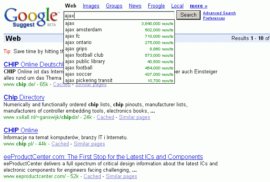Image resolution: width=270 pixels, height=182 pixels.
Task: Click the Google Suggest logo
Action: (x=32, y=17)
